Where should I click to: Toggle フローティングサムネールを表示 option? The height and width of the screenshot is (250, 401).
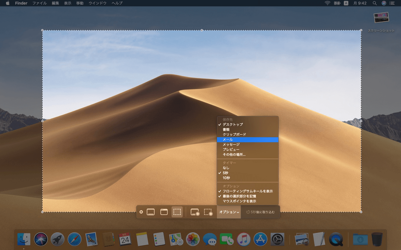pos(247,191)
